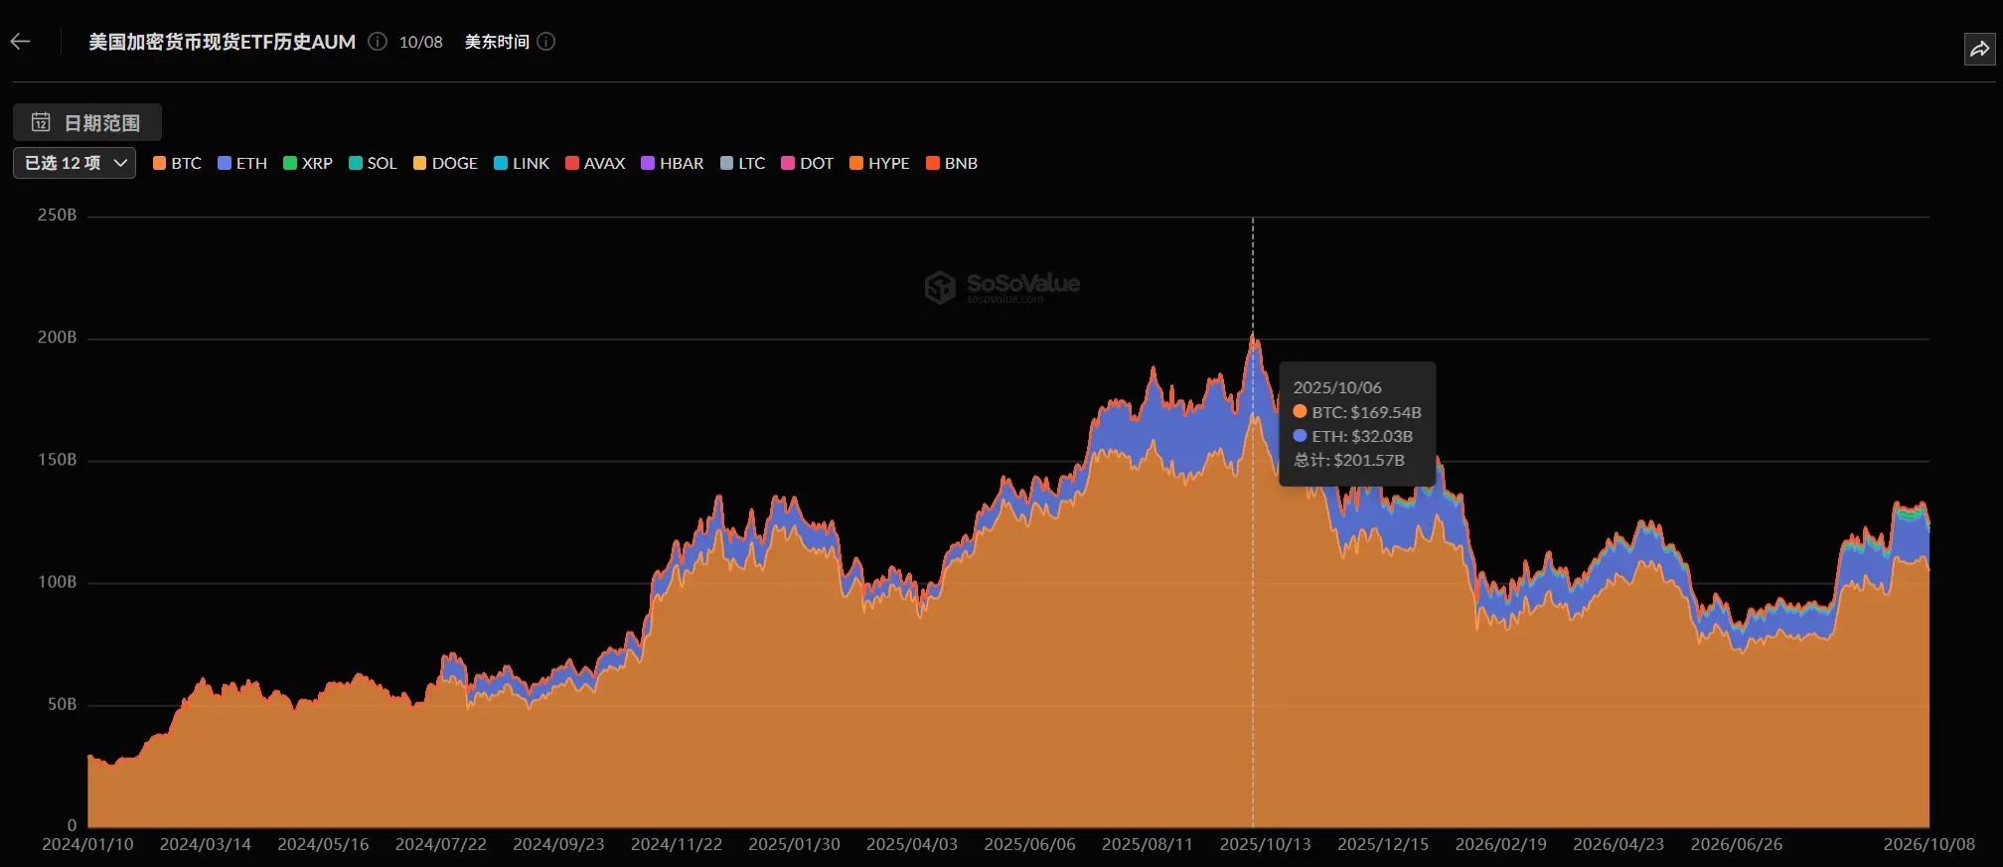Toggle BNB series in legend
Viewport: 2003px width, 867px height.
tap(952, 163)
